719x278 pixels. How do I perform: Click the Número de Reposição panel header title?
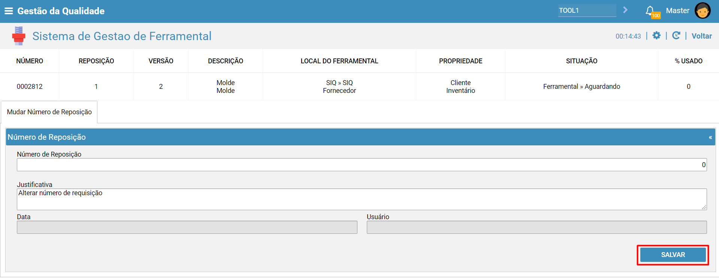47,137
